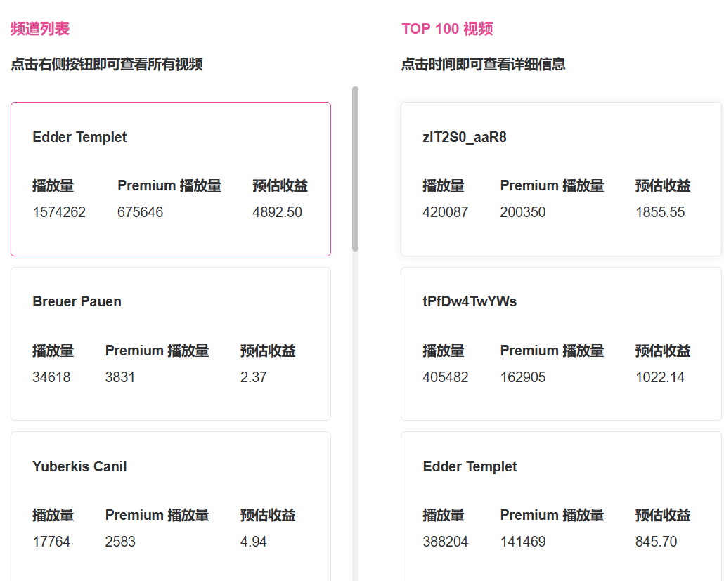Viewport: 724px width, 581px height.
Task: Open the Breuer Pauen channel card
Action: click(x=77, y=301)
